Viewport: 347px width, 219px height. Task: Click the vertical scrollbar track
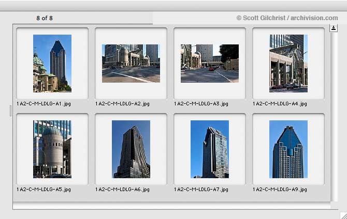334,117
